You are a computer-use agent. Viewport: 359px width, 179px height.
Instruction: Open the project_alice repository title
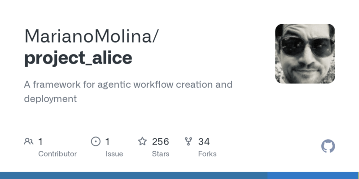[78, 58]
